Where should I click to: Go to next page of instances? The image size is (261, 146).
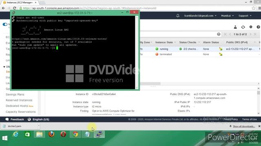250,34
